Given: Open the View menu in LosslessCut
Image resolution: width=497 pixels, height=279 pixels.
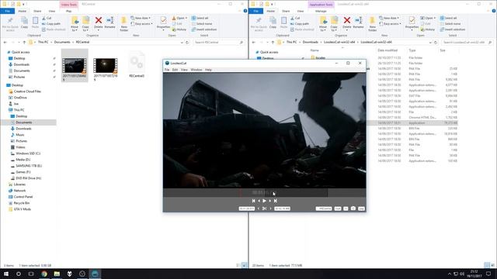Looking at the screenshot, I should (x=184, y=70).
